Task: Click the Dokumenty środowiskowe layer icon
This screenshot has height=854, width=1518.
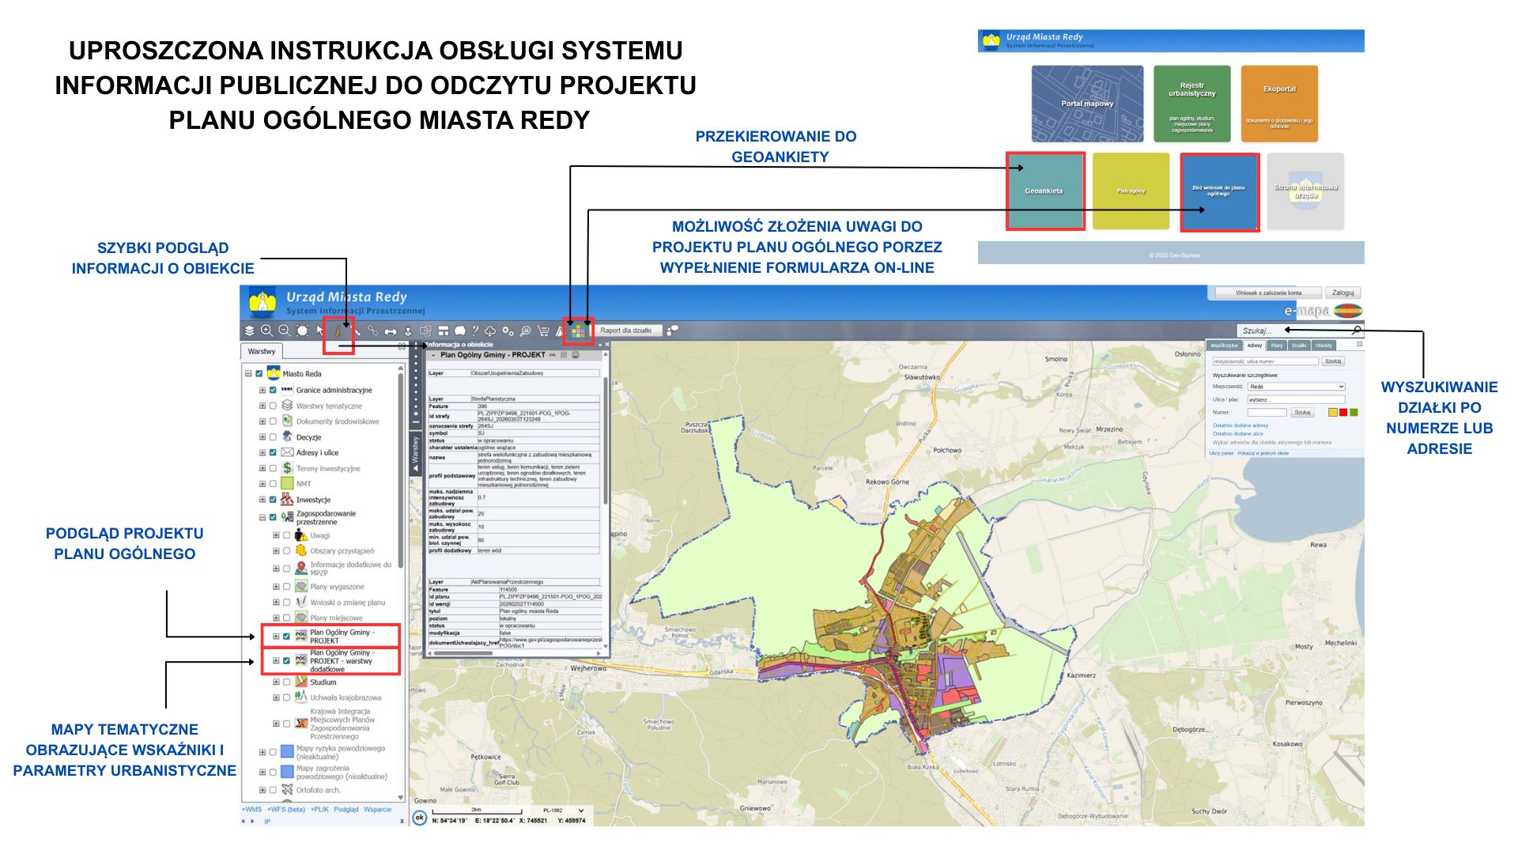Action: (287, 421)
